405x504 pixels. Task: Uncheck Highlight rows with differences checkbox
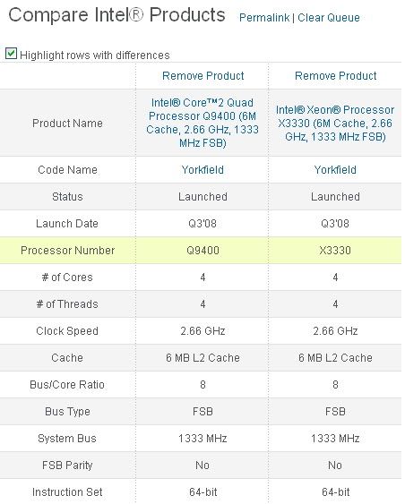pos(11,54)
